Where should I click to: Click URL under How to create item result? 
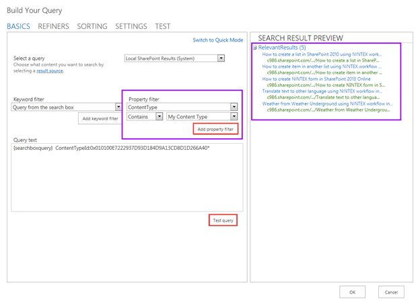point(324,73)
